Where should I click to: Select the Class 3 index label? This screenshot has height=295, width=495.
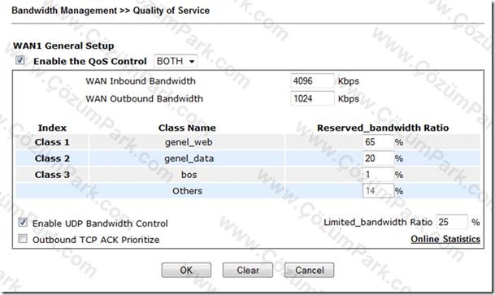[x=52, y=175]
